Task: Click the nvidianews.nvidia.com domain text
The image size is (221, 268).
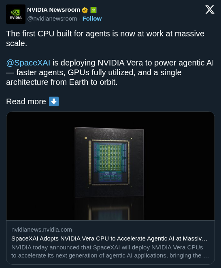Action: pyautogui.click(x=42, y=230)
